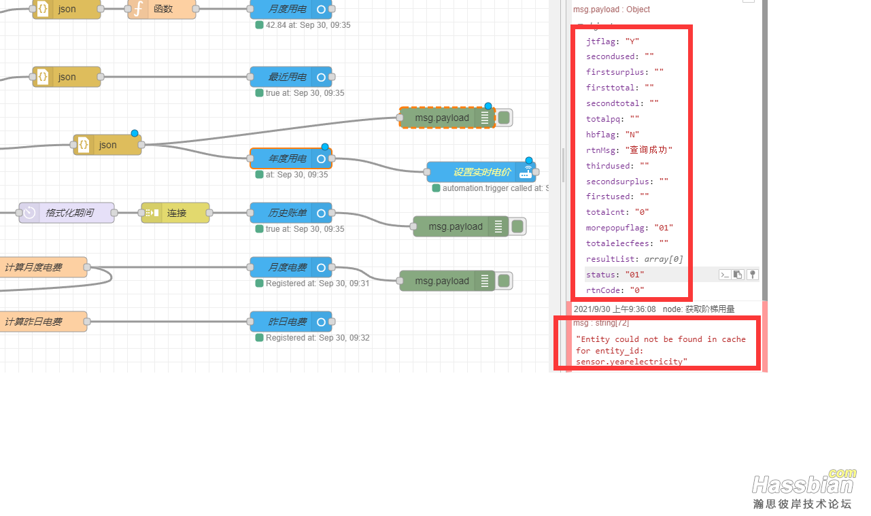The image size is (871, 516).
Task: Click the totalcnt: "0" property row
Action: point(617,213)
